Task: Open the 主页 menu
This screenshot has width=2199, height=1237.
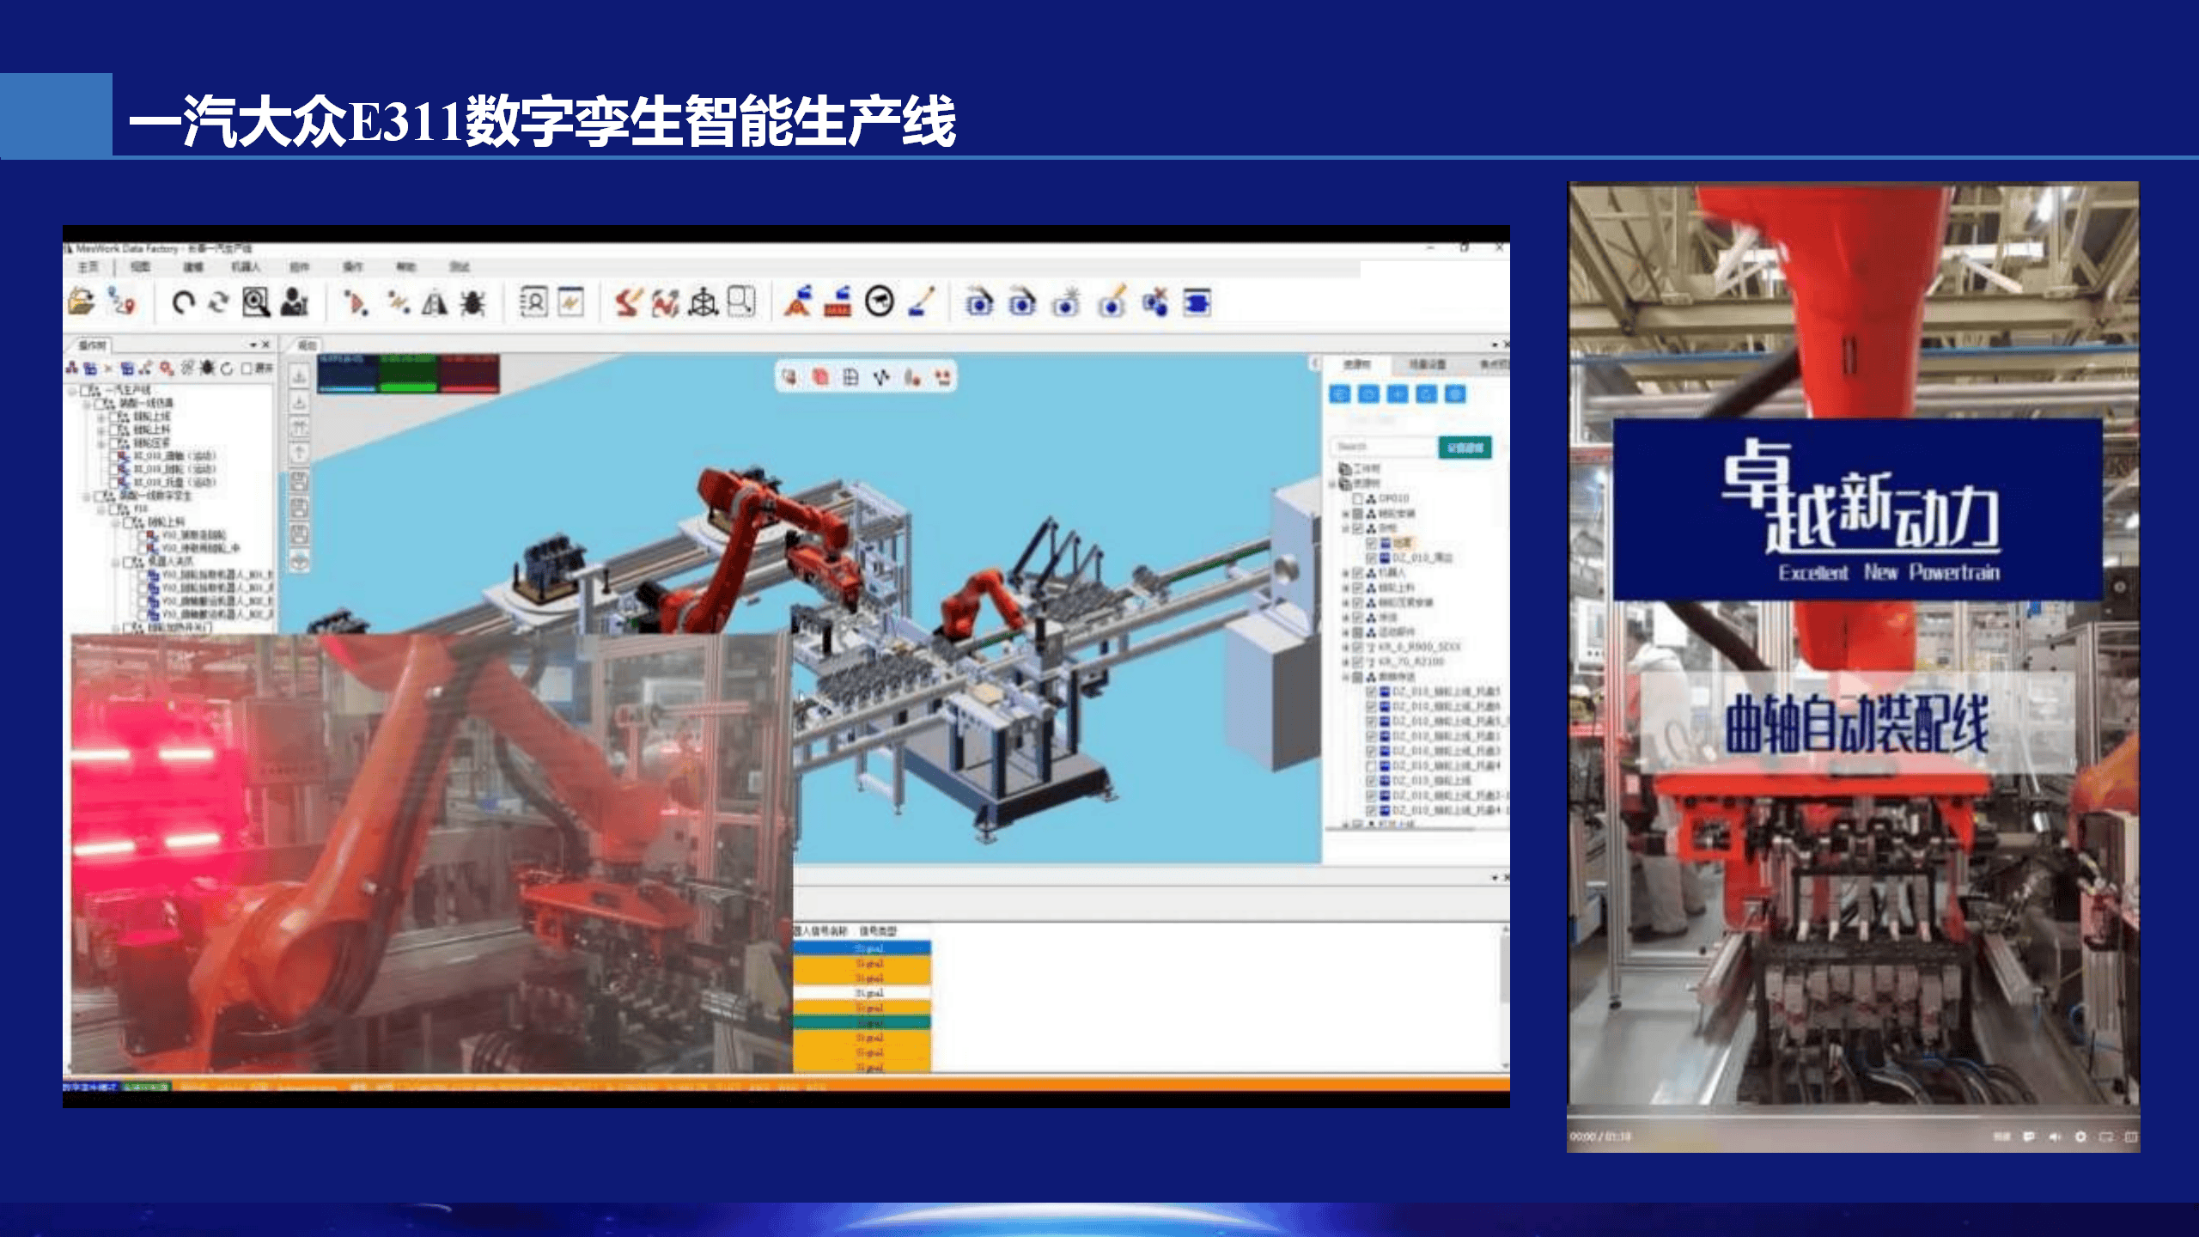Action: [x=88, y=267]
